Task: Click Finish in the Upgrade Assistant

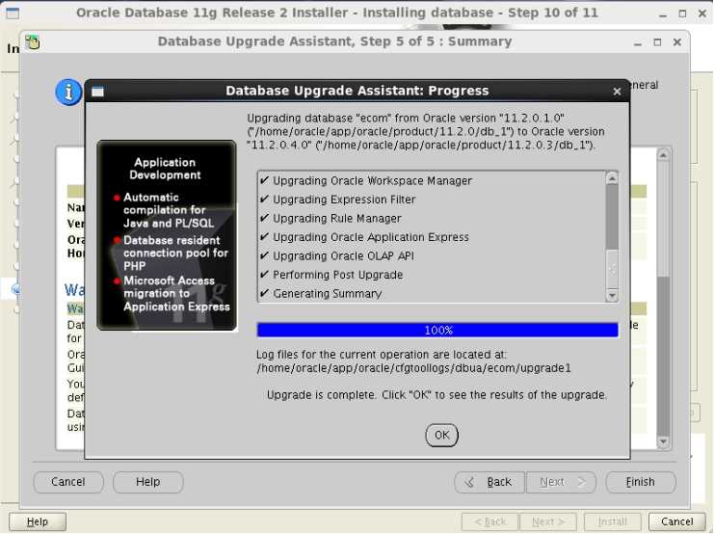Action: pos(641,482)
